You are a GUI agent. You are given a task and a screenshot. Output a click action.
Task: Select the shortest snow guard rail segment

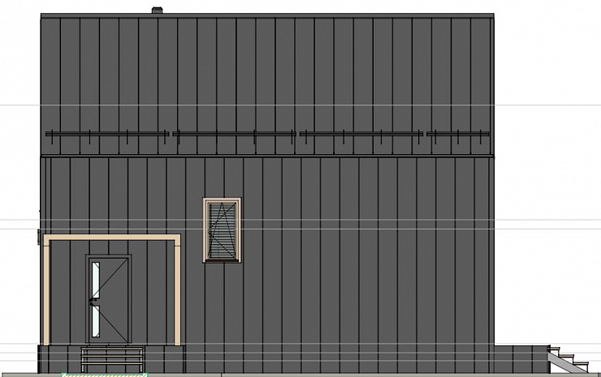[x=457, y=134]
